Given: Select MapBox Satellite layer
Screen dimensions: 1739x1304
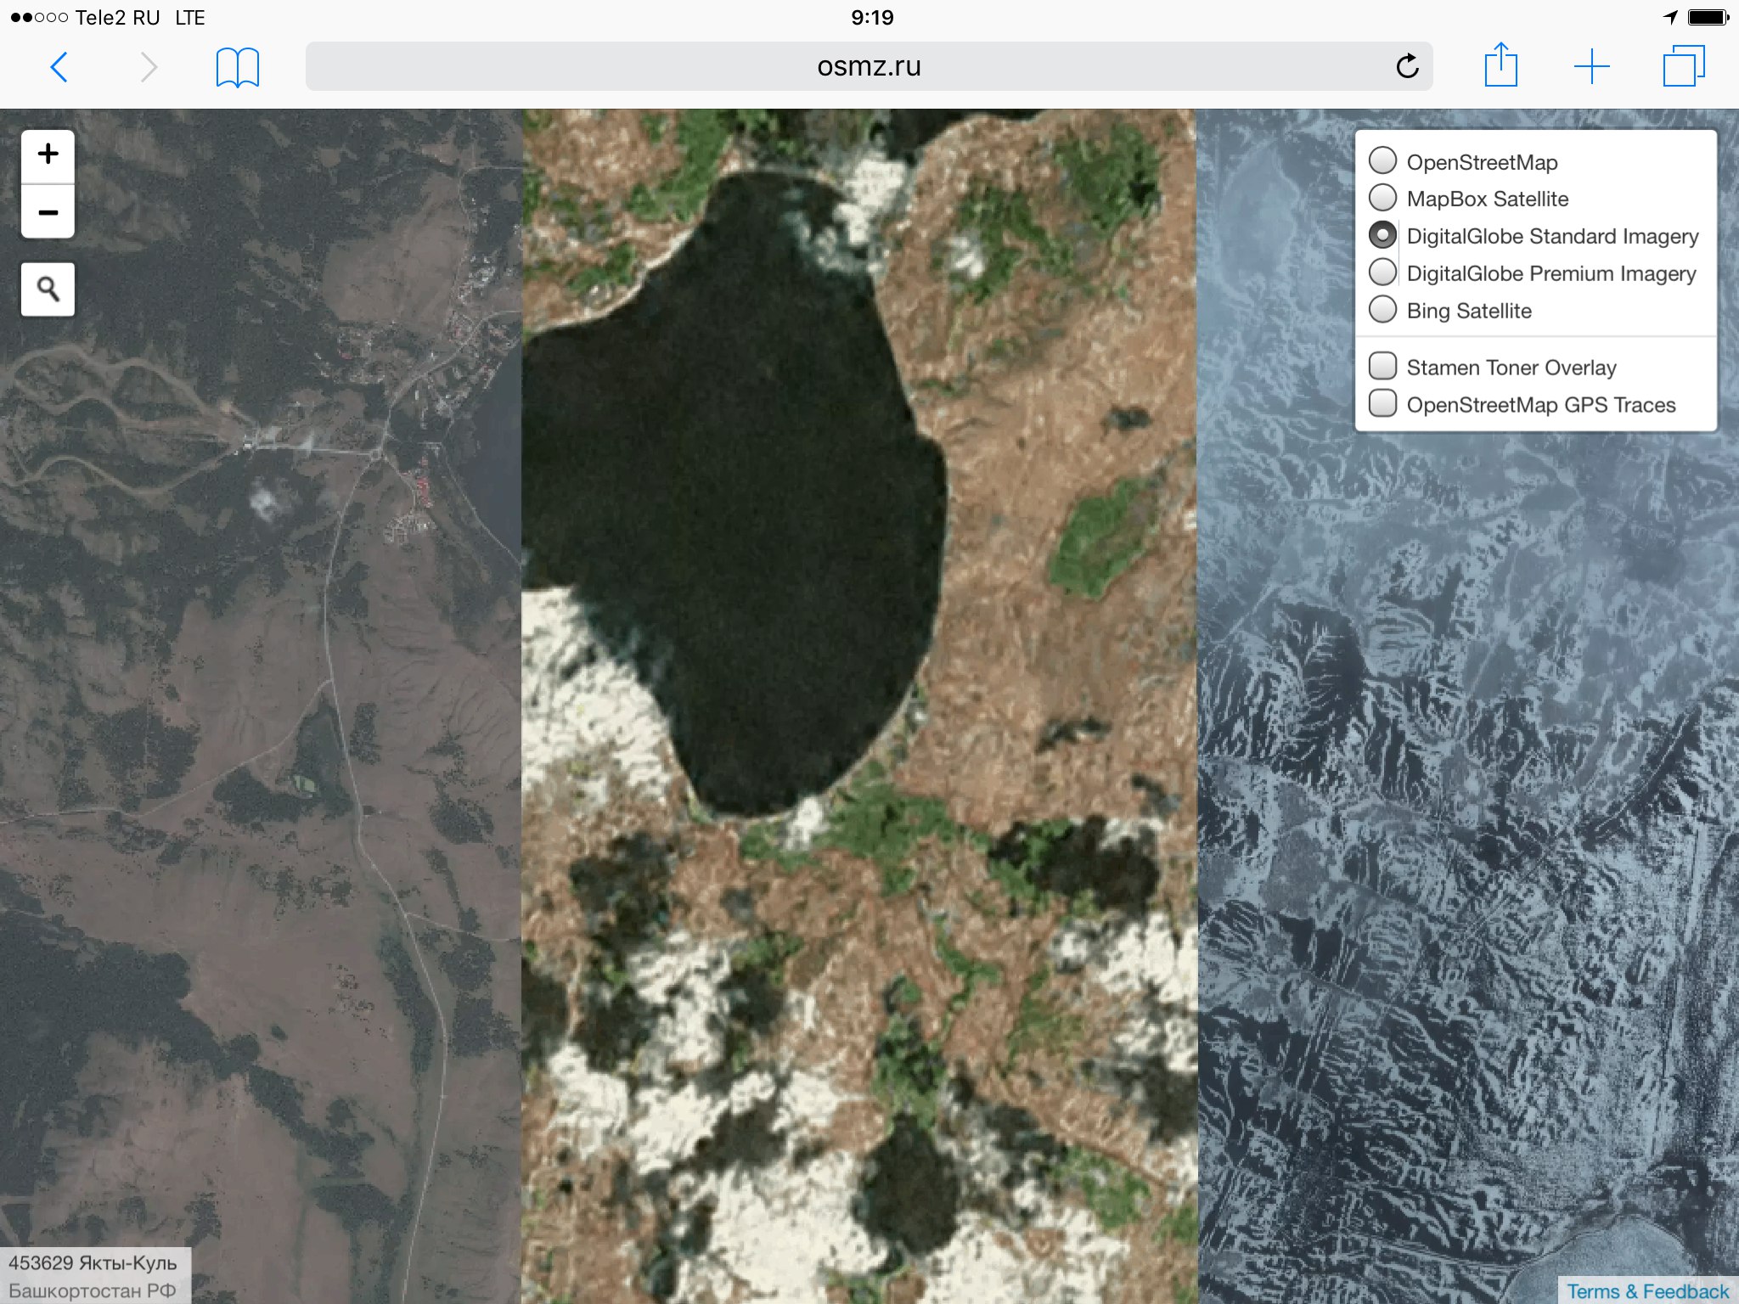Looking at the screenshot, I should 1383,198.
